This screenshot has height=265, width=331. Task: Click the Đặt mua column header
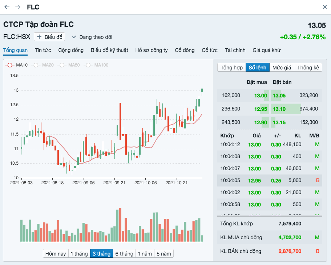click(x=257, y=82)
